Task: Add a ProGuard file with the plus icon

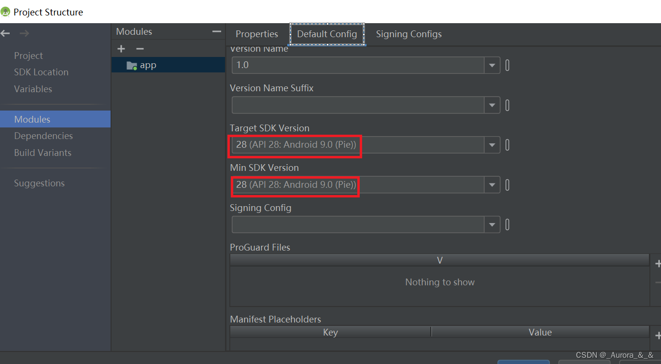Action: [x=658, y=263]
